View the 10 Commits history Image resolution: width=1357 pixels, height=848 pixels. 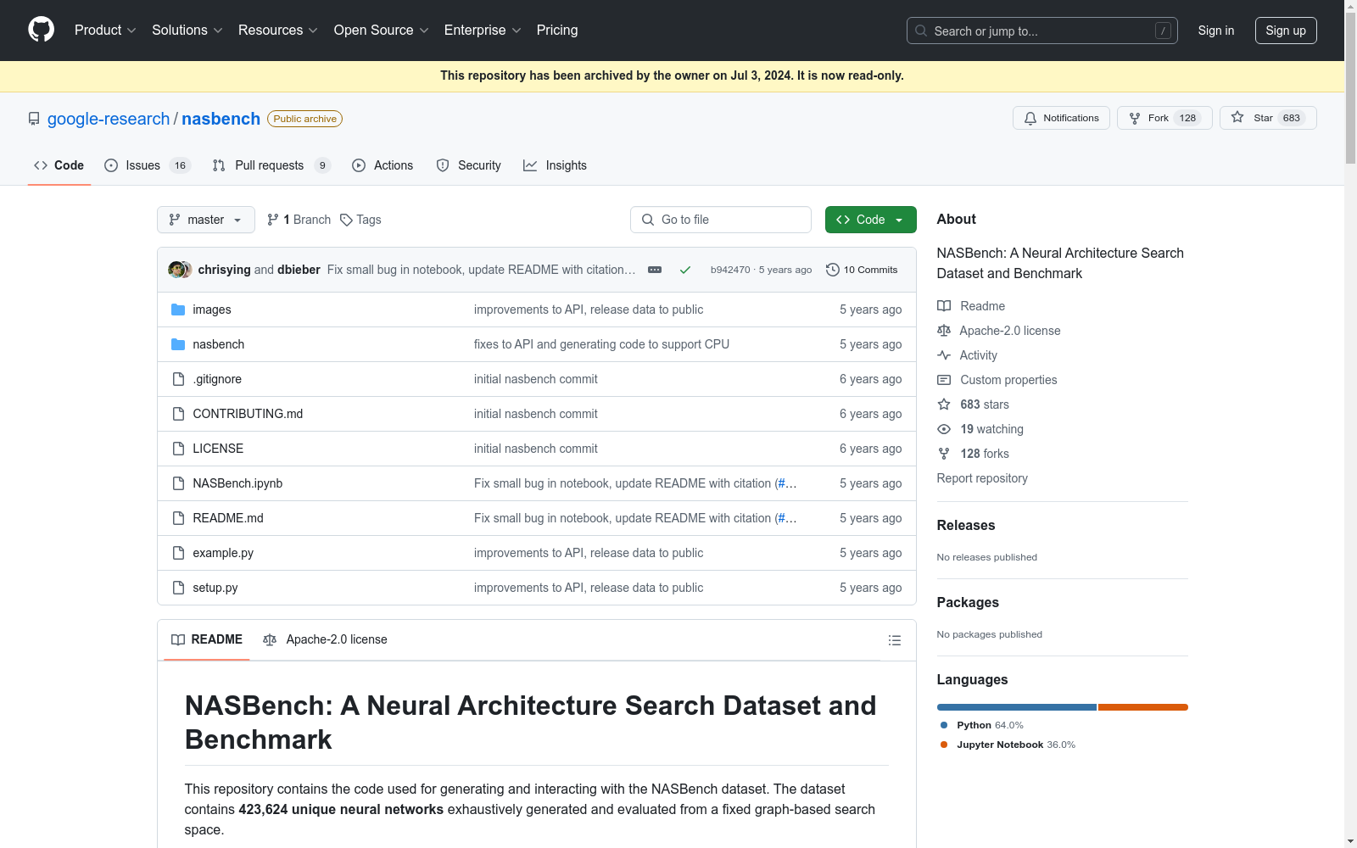click(863, 270)
